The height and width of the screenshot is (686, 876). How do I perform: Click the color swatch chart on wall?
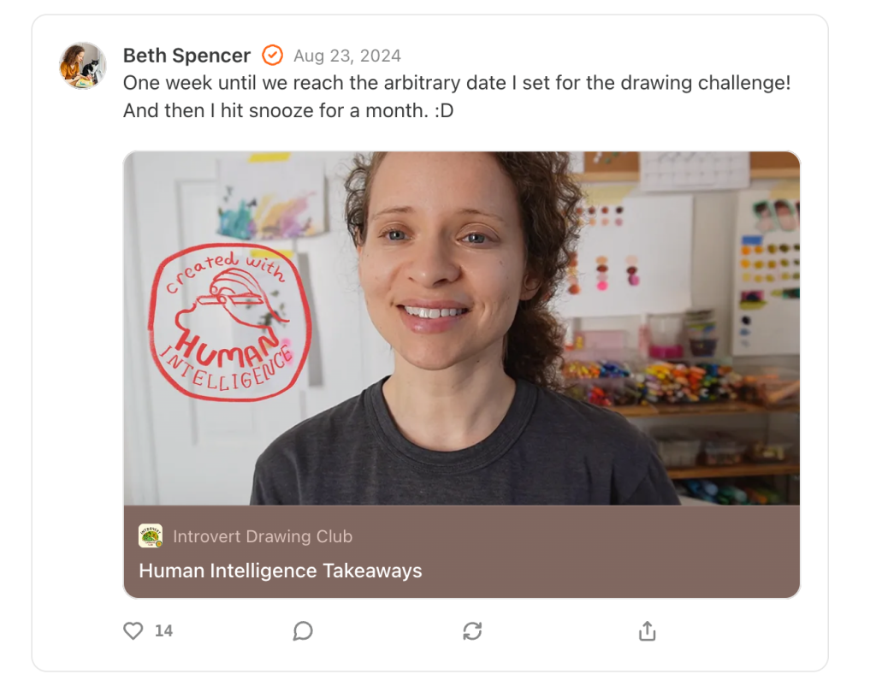[x=766, y=265]
